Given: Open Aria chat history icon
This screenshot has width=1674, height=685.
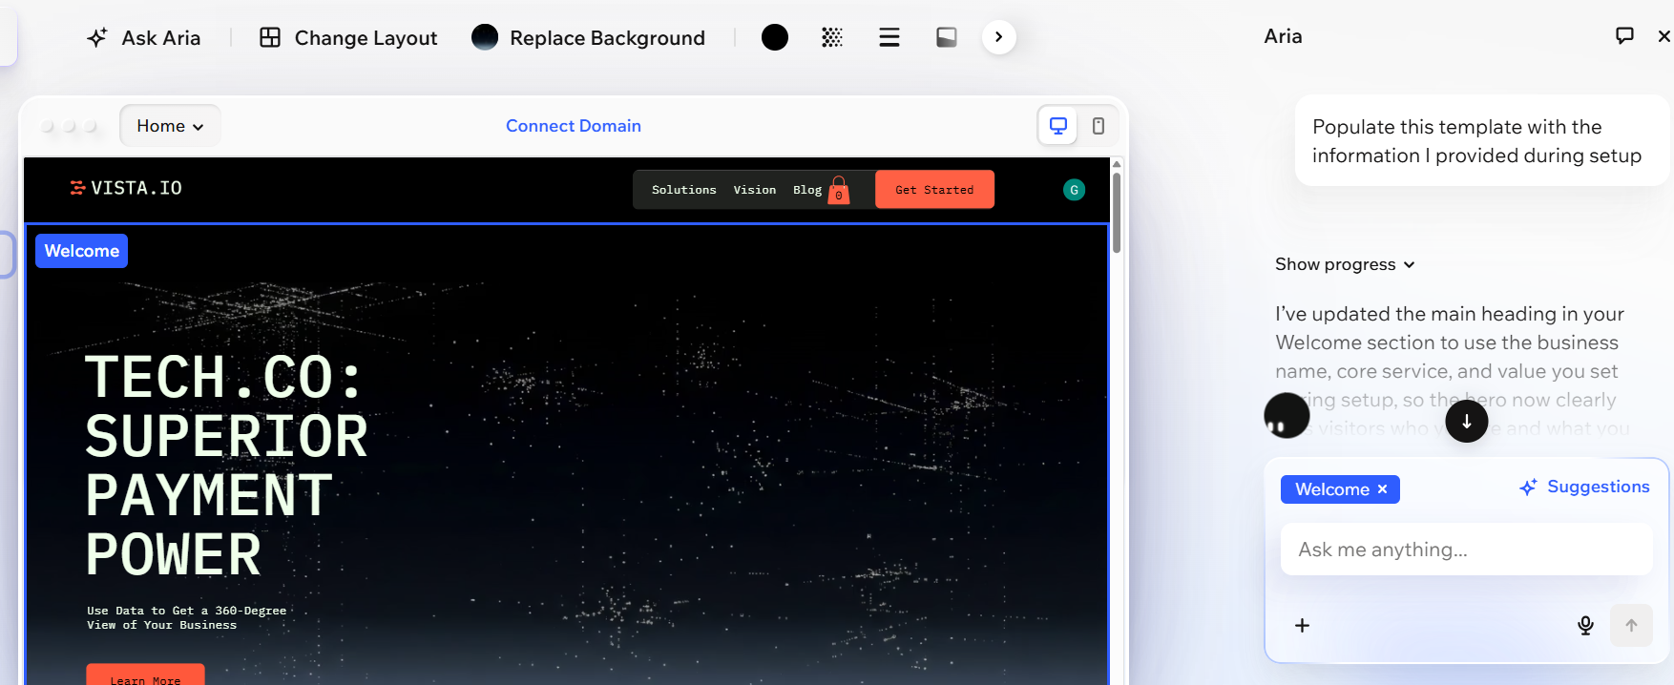Looking at the screenshot, I should (x=1624, y=36).
